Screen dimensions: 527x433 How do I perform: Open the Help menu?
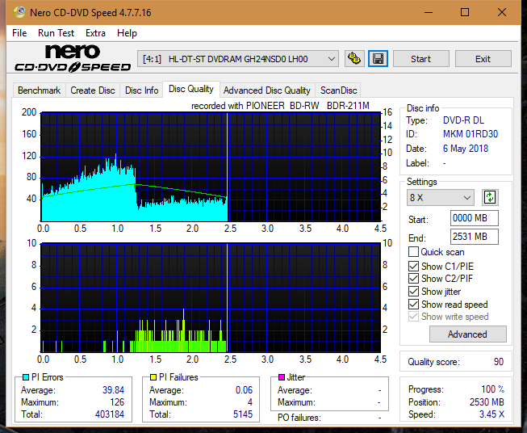[127, 33]
